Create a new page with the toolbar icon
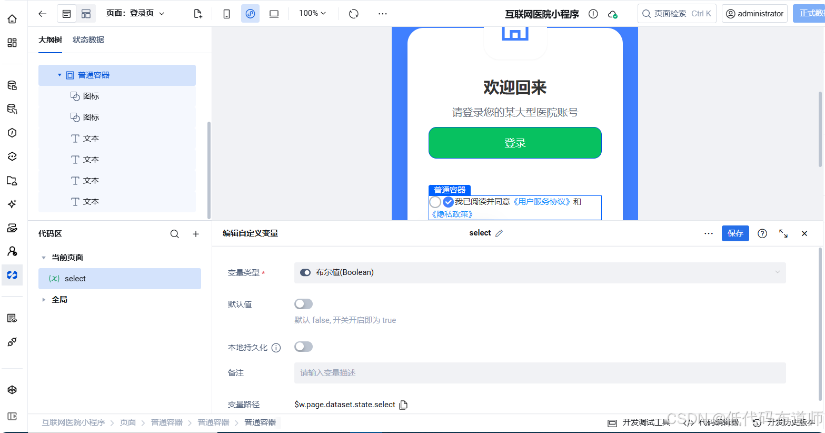The width and height of the screenshot is (825, 433). [x=197, y=13]
